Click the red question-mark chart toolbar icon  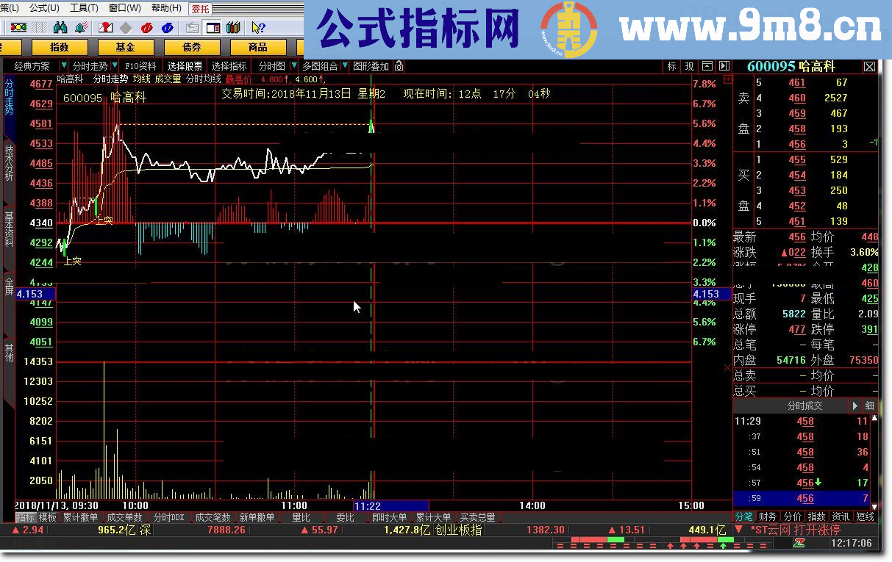tap(105, 28)
